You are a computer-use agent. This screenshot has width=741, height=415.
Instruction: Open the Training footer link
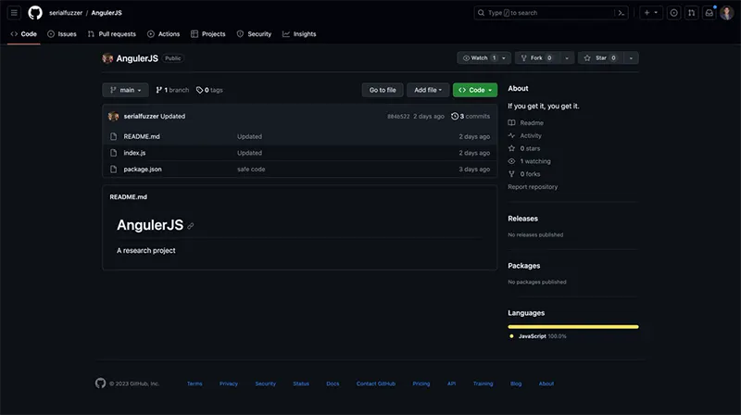click(483, 384)
